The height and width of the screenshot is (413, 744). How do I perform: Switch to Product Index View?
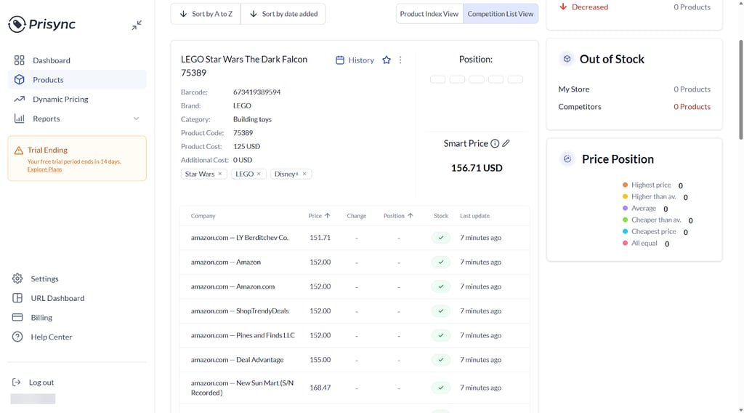(429, 14)
